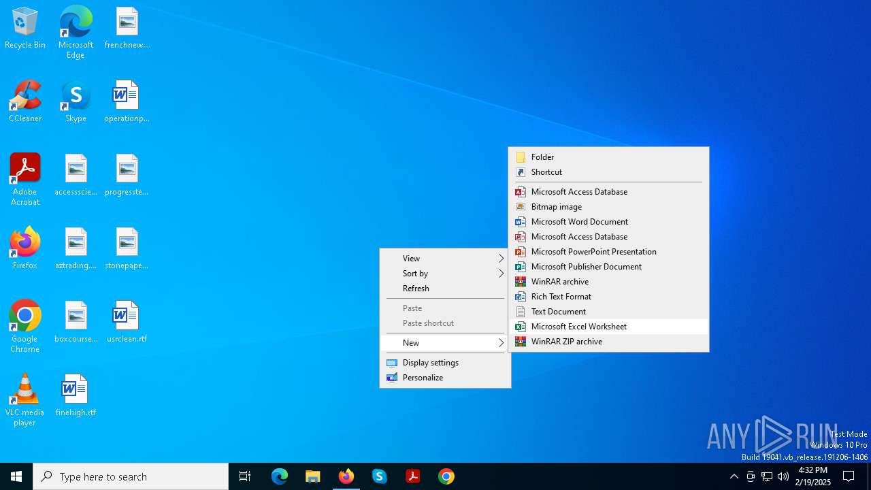Launch Adobe Acrobat from the taskbar
The height and width of the screenshot is (490, 871).
[x=413, y=476]
